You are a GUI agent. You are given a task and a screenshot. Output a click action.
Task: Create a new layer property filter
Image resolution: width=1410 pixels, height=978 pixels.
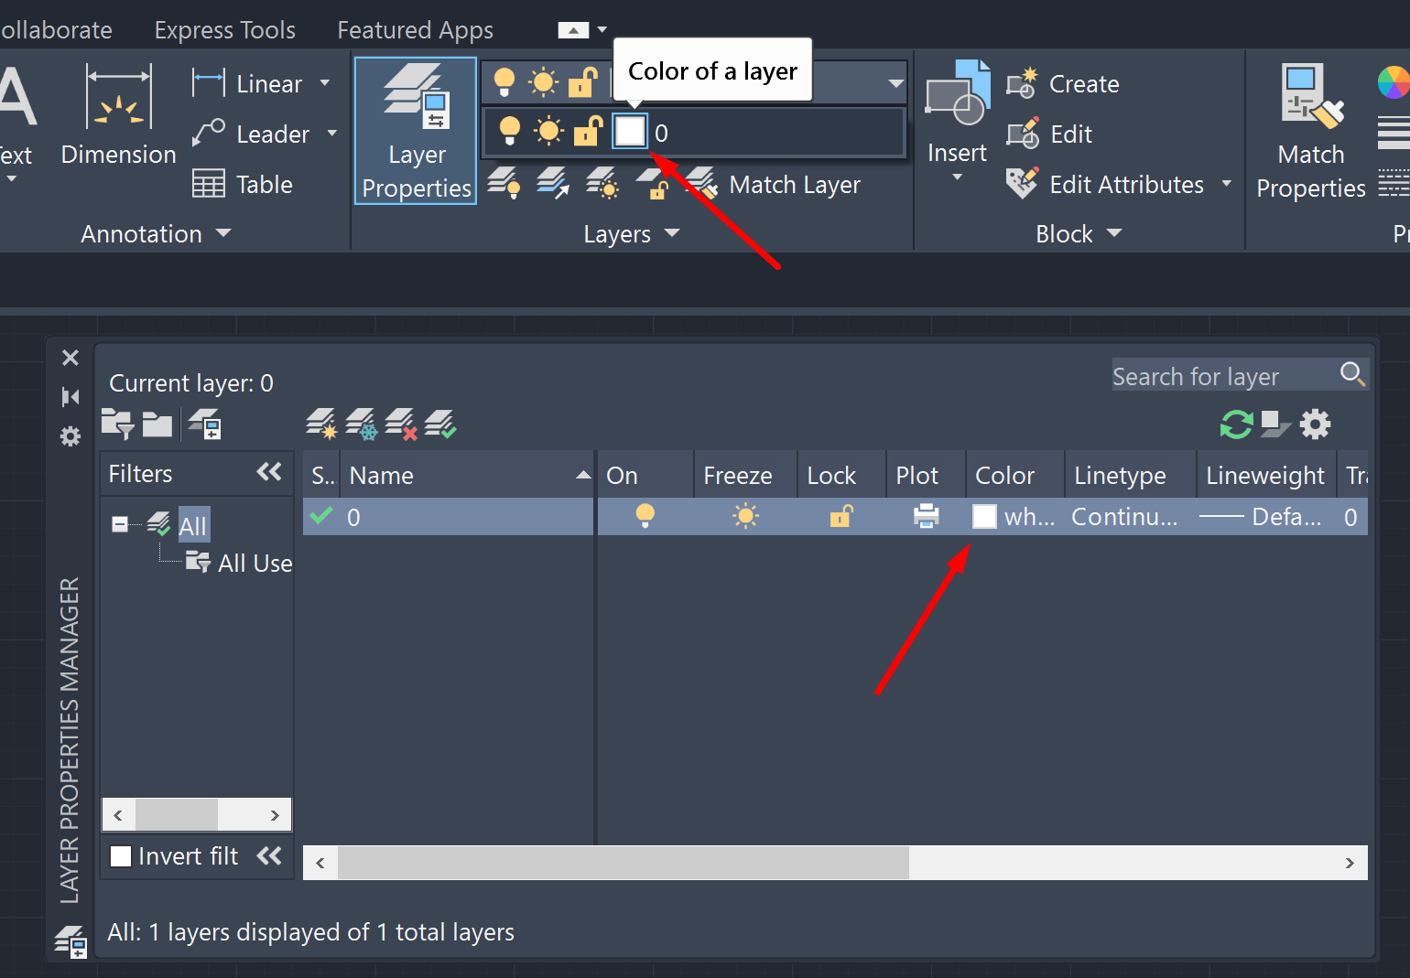[117, 424]
